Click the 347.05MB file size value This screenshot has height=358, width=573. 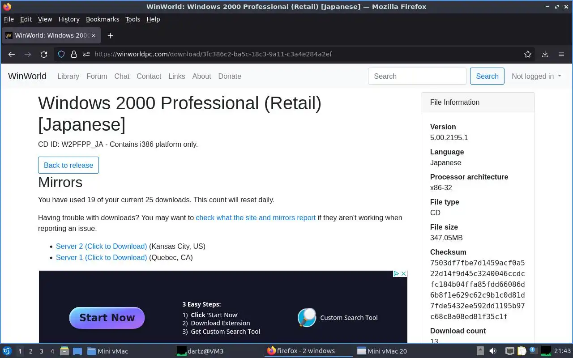[446, 238]
